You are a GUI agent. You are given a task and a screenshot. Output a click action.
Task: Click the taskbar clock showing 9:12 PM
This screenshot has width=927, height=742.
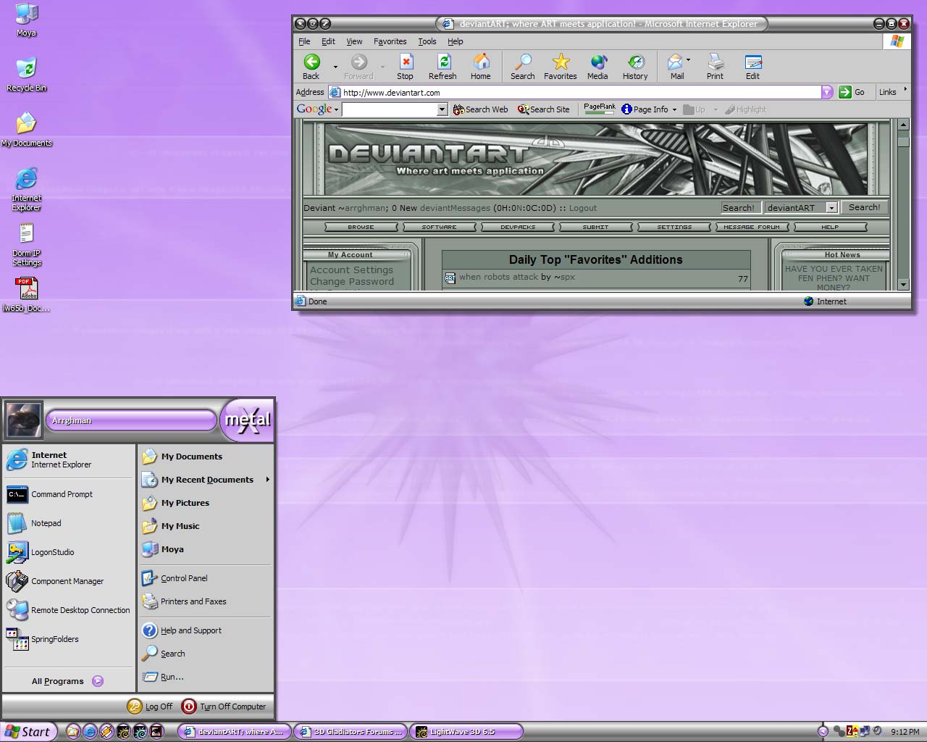(905, 732)
